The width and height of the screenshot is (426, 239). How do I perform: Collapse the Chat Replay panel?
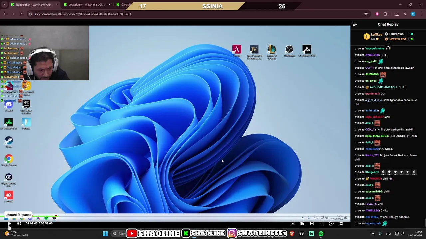tap(355, 24)
